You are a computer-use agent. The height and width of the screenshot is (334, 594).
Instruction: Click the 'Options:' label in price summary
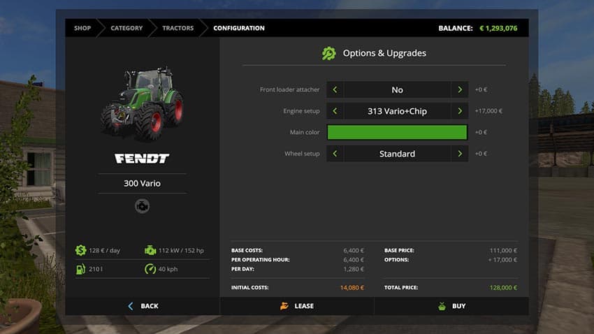tap(397, 260)
